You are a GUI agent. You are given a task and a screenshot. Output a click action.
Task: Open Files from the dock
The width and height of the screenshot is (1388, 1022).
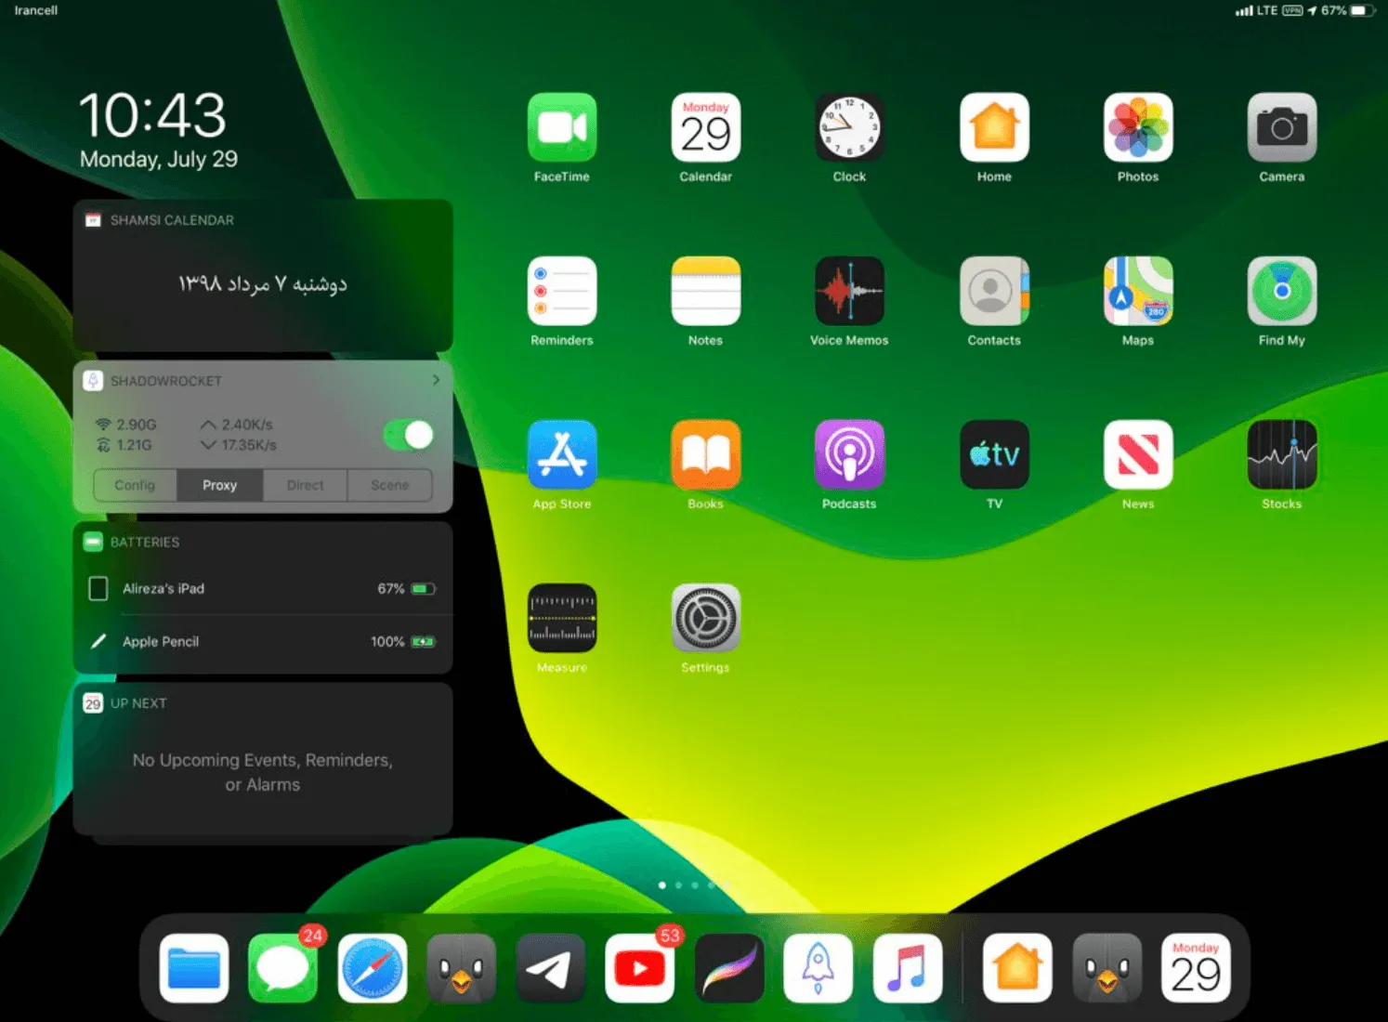pyautogui.click(x=194, y=968)
